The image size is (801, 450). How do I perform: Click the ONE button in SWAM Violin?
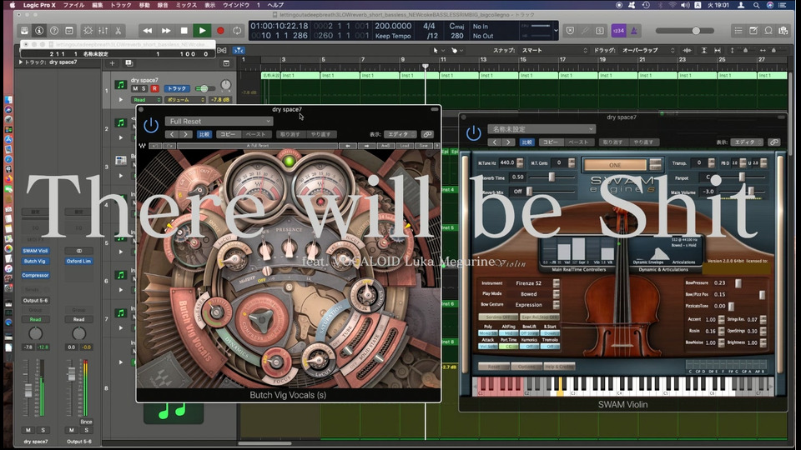[615, 165]
